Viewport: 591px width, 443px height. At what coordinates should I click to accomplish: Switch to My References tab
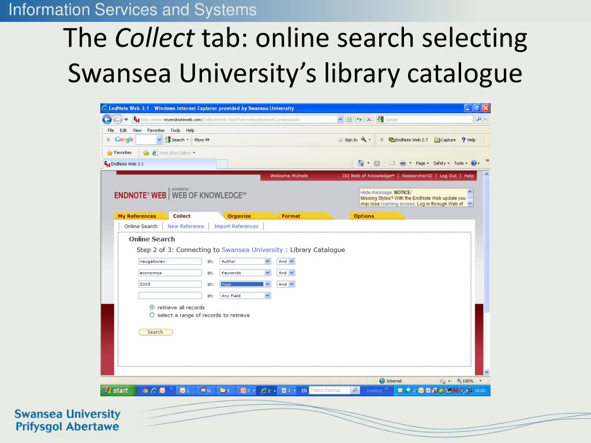pos(137,216)
